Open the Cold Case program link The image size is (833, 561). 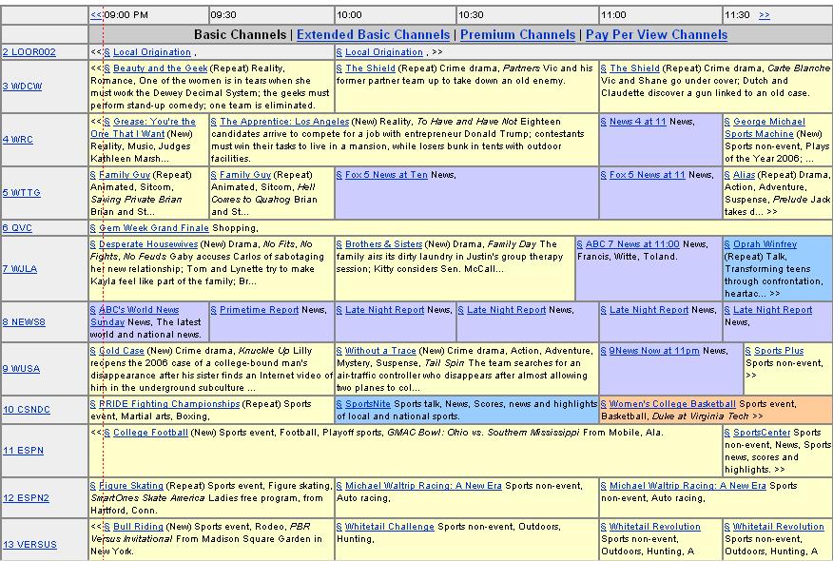pos(121,351)
